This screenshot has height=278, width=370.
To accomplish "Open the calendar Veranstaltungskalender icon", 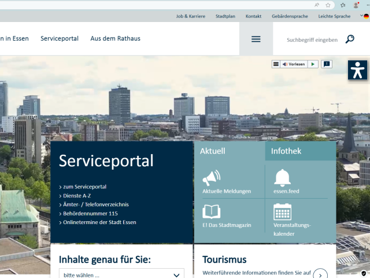I will 283,212.
